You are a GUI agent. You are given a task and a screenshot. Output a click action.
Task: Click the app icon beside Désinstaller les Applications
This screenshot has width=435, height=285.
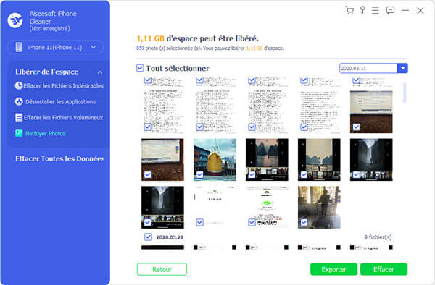tap(19, 101)
